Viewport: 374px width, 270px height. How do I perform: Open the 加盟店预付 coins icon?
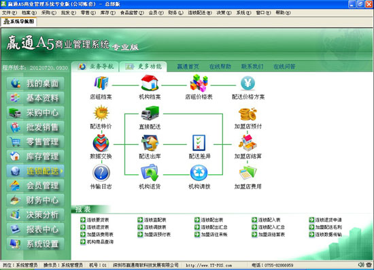[x=248, y=114]
